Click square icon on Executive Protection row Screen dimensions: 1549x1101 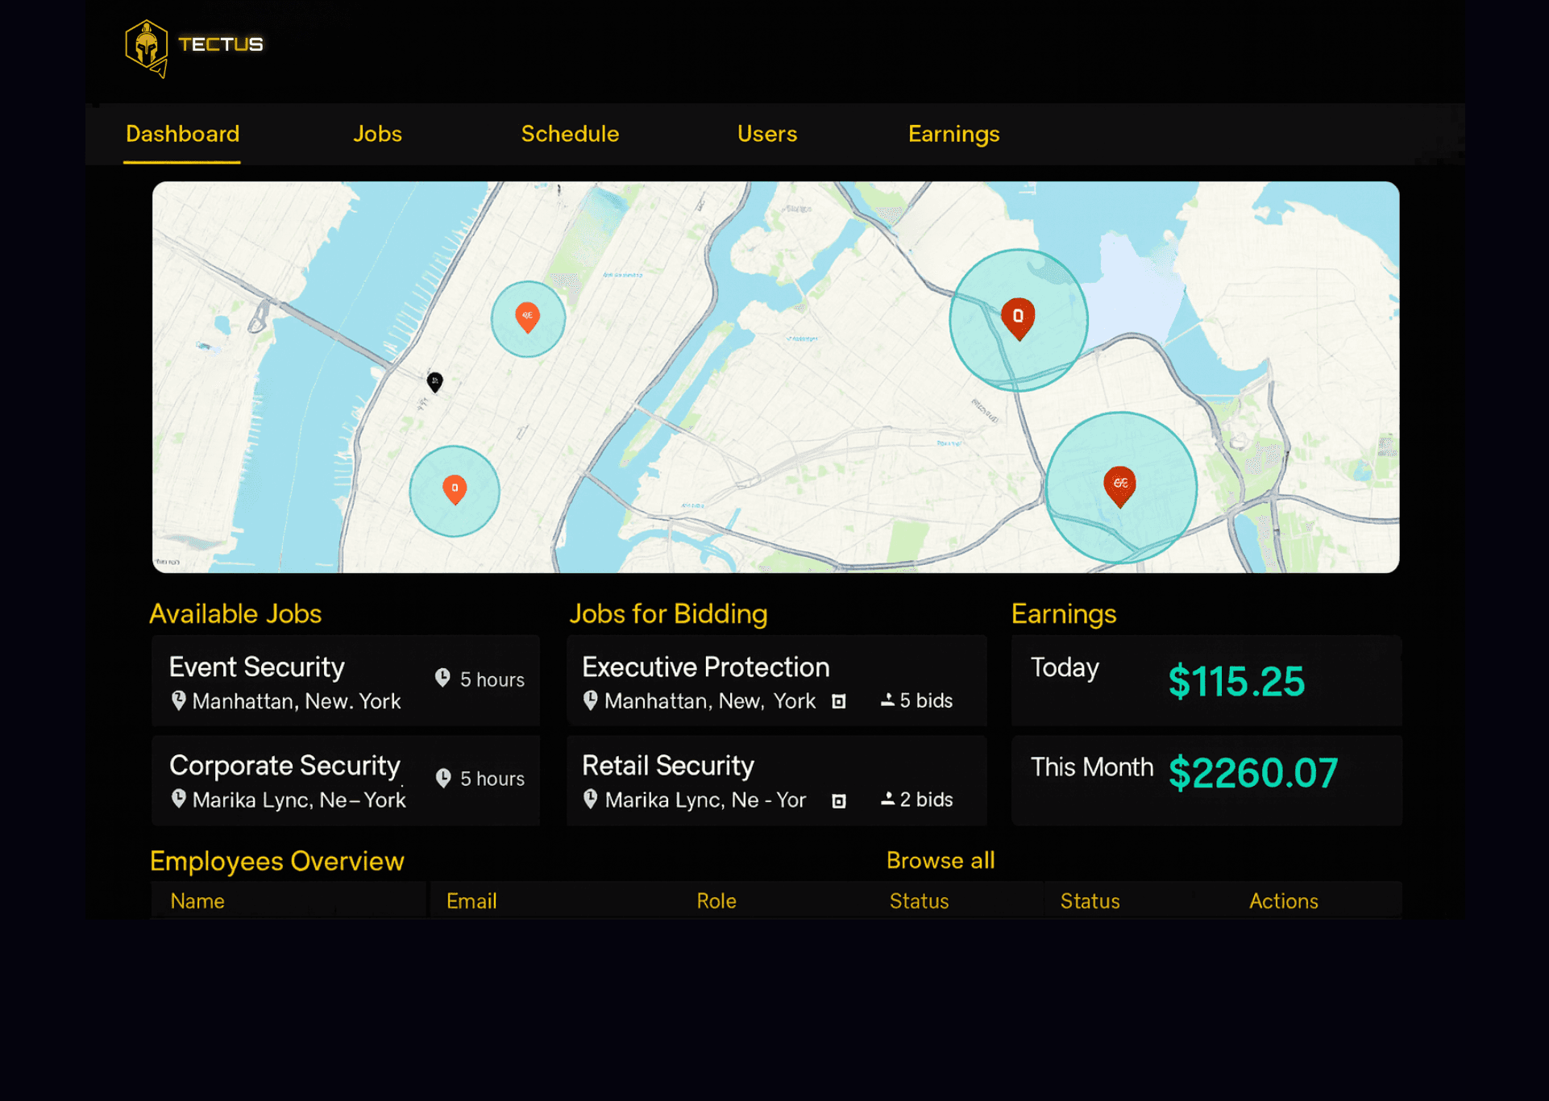[x=839, y=701]
